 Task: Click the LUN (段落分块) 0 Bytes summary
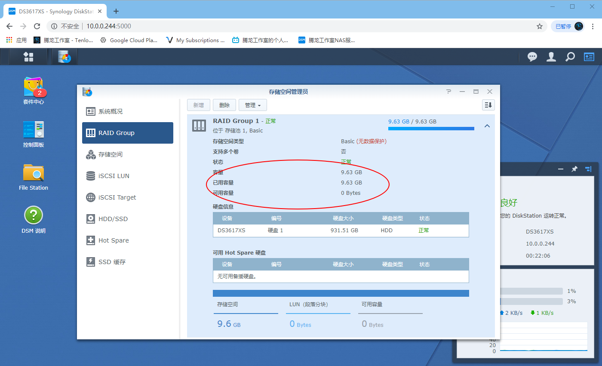[x=318, y=315]
